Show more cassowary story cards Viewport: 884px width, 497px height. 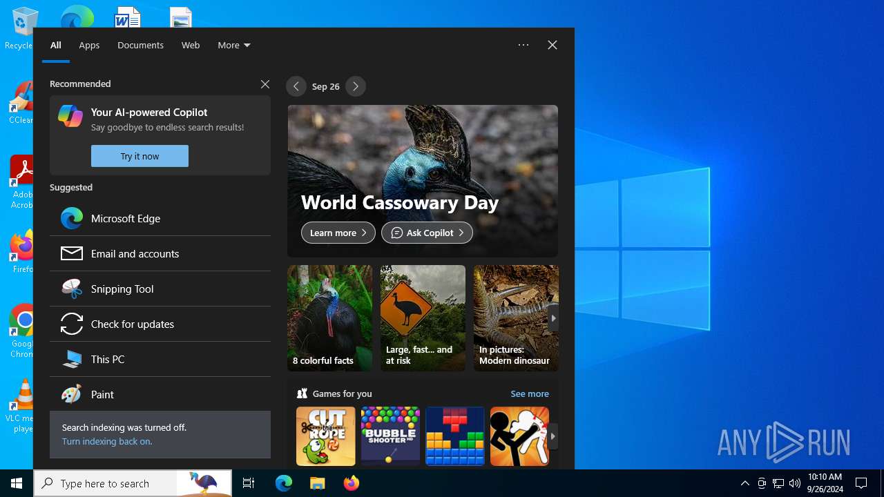[552, 318]
